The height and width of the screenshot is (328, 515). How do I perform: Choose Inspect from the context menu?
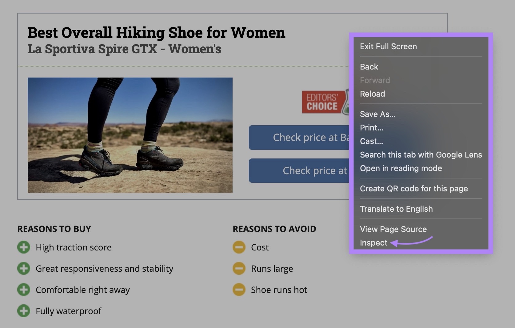pyautogui.click(x=373, y=243)
